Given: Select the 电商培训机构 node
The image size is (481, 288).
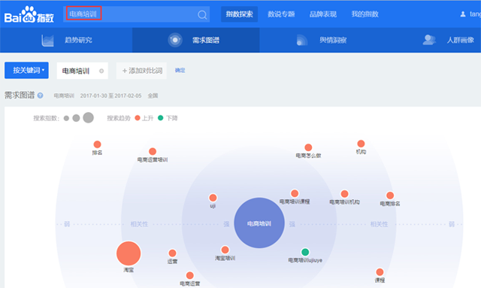Looking at the screenshot, I should 344,194.
